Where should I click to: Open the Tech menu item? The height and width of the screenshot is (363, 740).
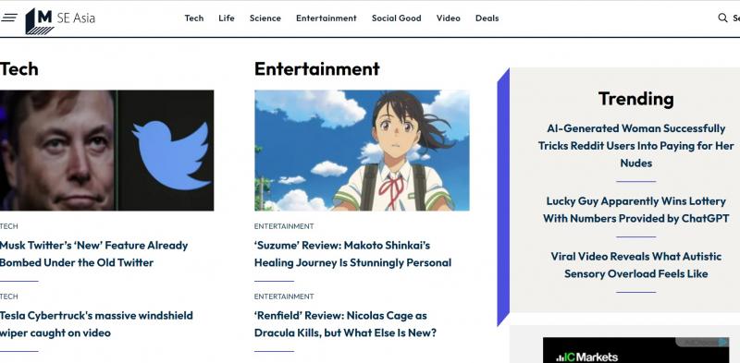click(194, 18)
